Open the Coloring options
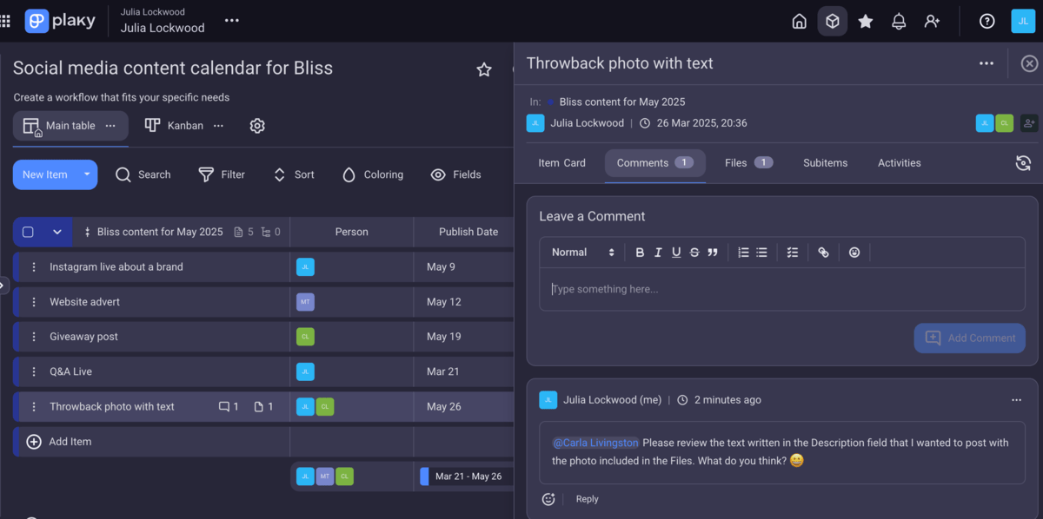The height and width of the screenshot is (519, 1043). (x=373, y=174)
